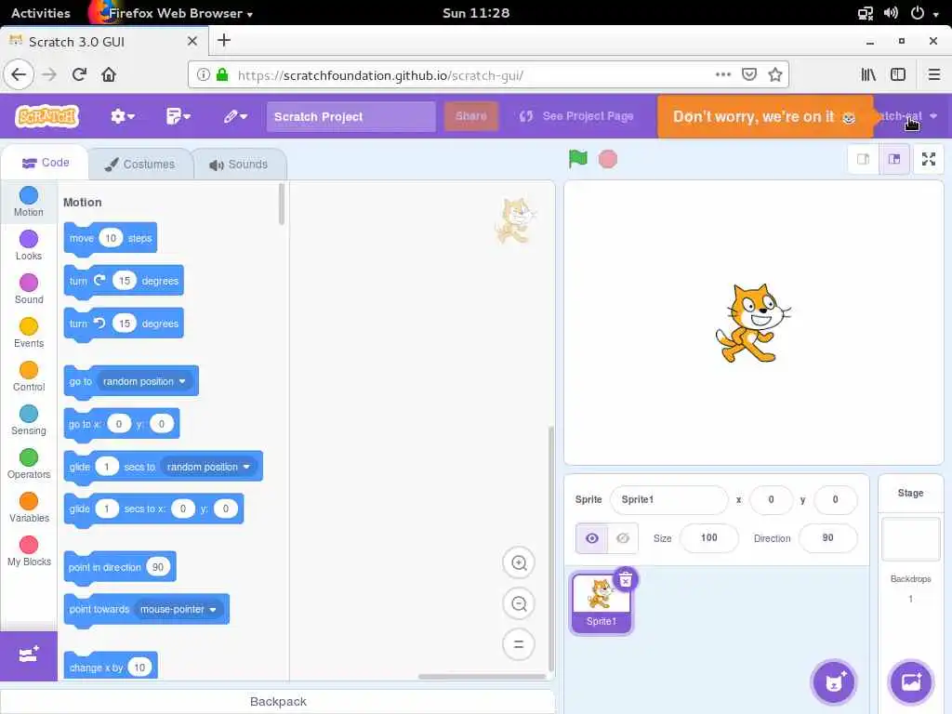Reset workspace zoom to default
This screenshot has height=714, width=952.
519,644
